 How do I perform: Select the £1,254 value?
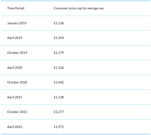[59, 38]
